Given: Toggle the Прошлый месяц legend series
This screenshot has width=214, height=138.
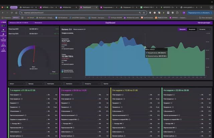Looking at the screenshot, I should click(x=68, y=72).
